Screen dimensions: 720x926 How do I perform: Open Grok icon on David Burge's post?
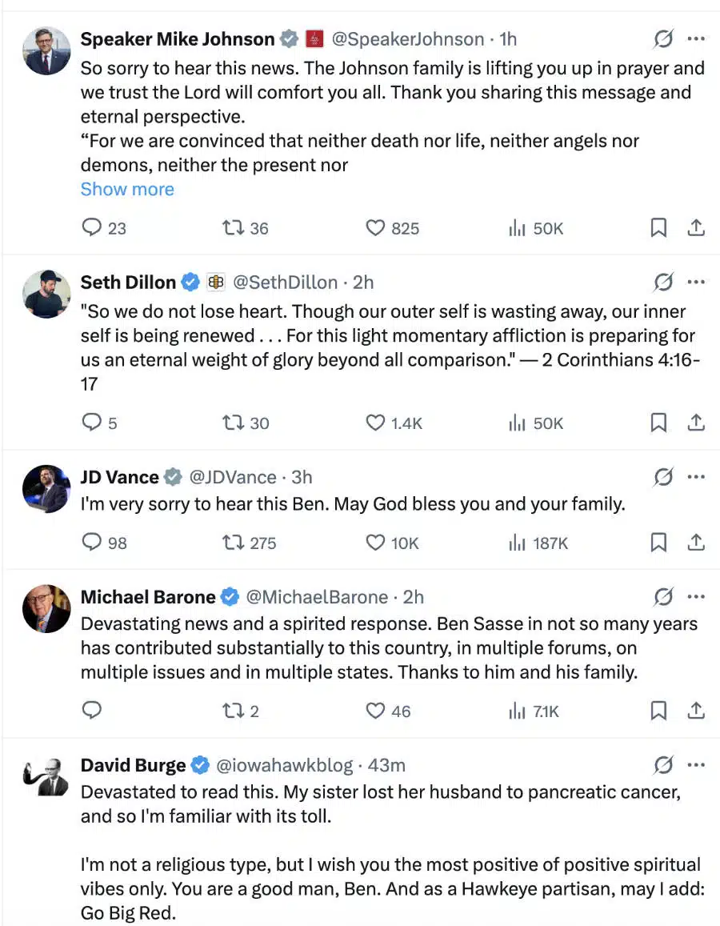point(662,766)
